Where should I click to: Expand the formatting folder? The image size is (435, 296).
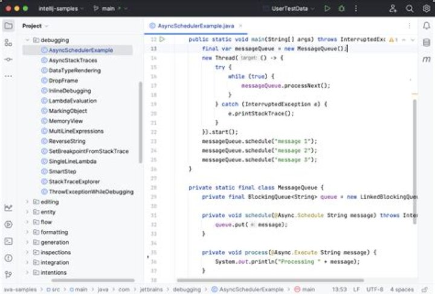tap(27, 232)
